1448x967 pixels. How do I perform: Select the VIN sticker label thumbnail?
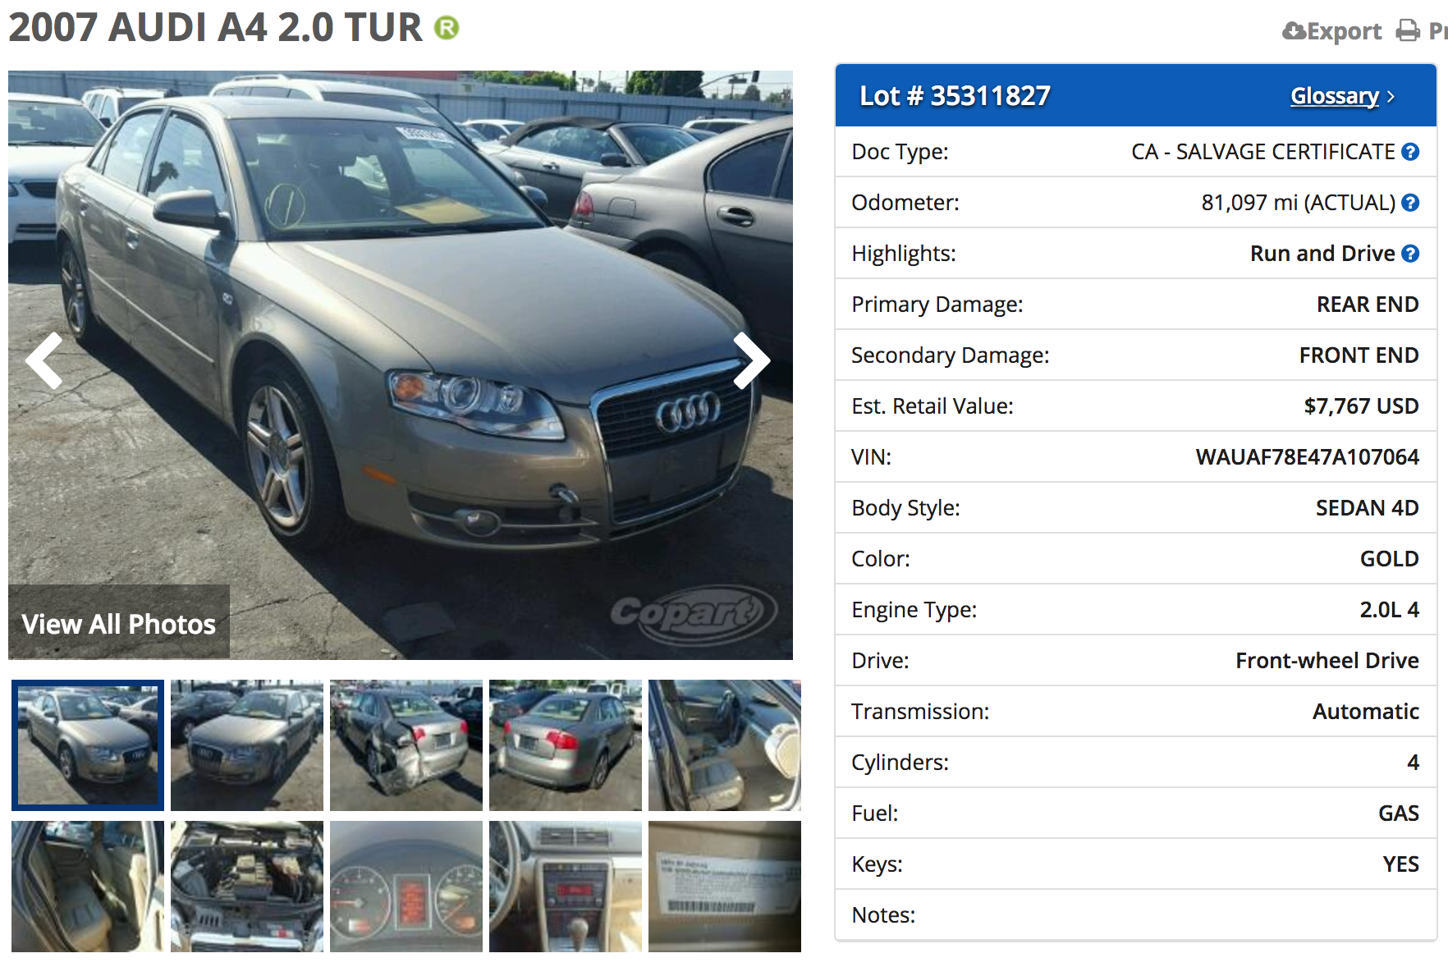[725, 887]
